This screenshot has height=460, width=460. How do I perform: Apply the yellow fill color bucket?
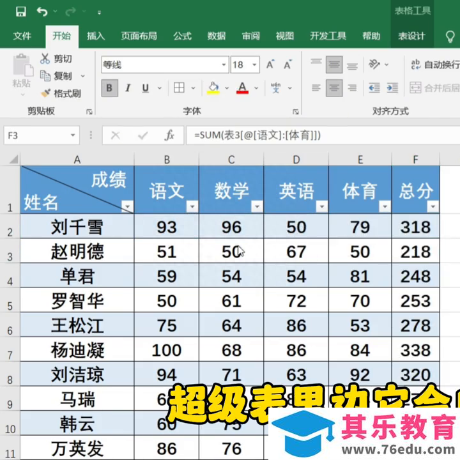213,88
